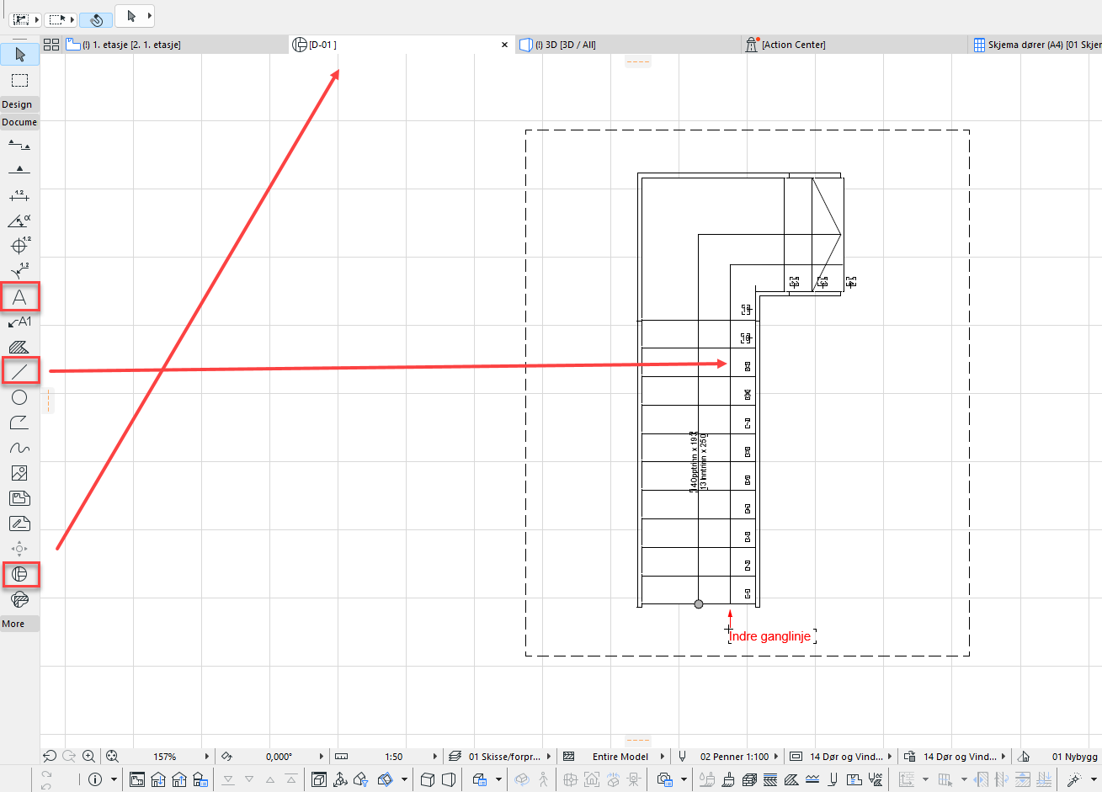Image resolution: width=1102 pixels, height=792 pixels.
Task: Click the Angle Dimension tool
Action: 19,221
